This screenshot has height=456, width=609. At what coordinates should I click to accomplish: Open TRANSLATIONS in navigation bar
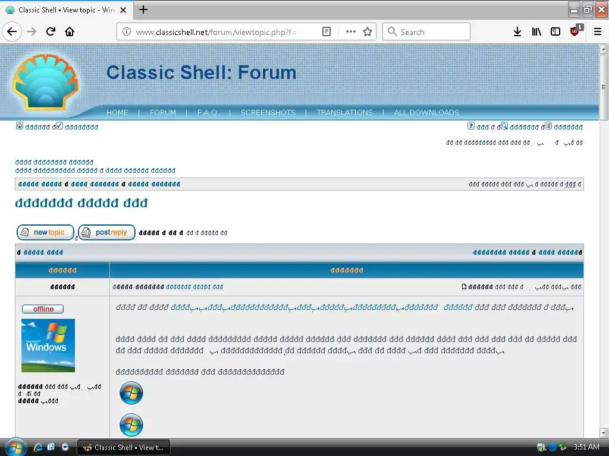click(x=344, y=112)
